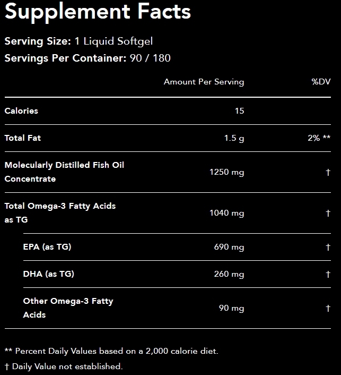This screenshot has height=375, width=341.
Task: Click Total Omega-3 Fatty Acids as TG
Action: pyautogui.click(x=60, y=212)
